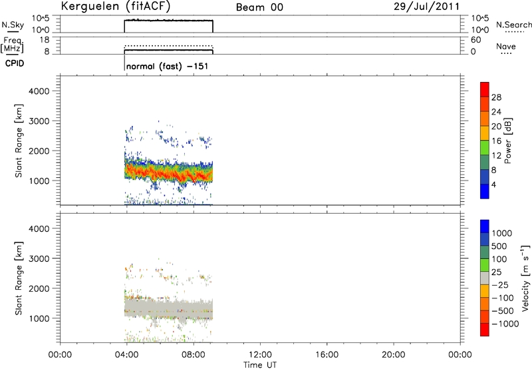Click the blue top segment of the Velocity colorbar
The width and height of the screenshot is (532, 369).
(485, 226)
